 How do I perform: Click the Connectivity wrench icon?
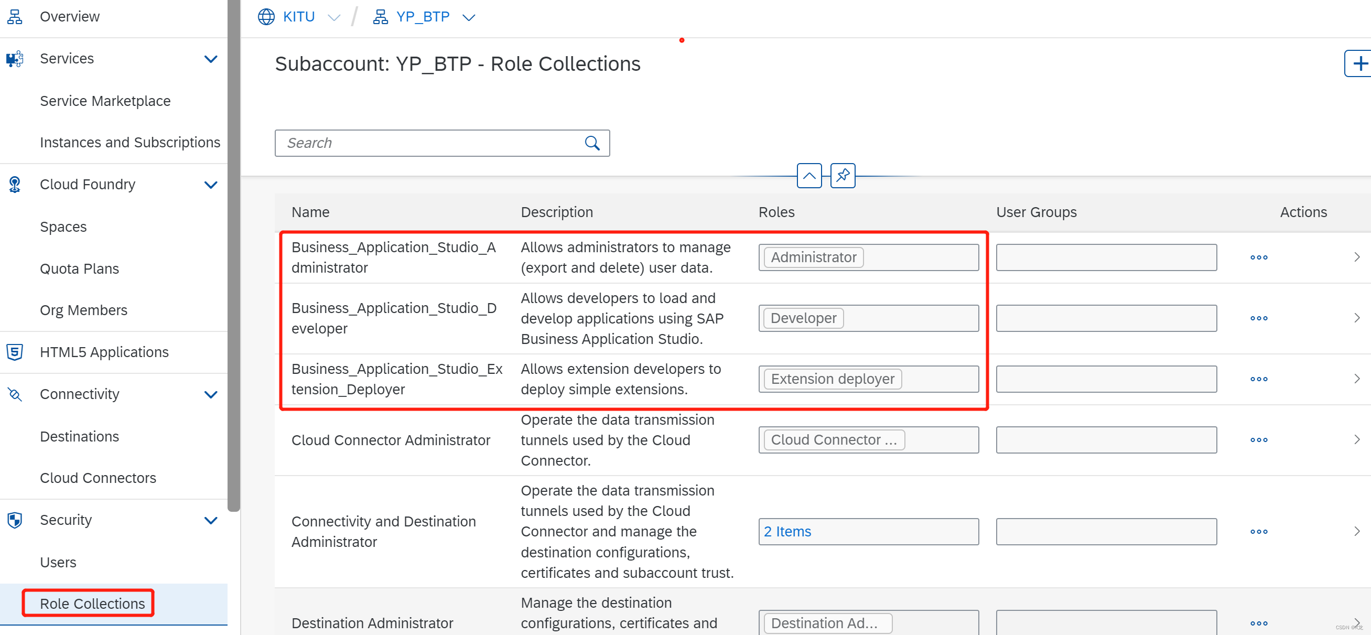tap(14, 394)
